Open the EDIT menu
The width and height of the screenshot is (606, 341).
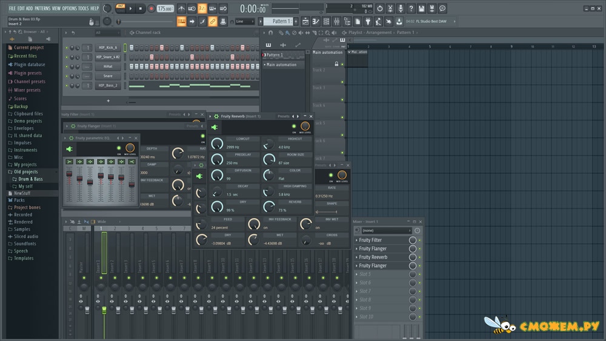[21, 8]
